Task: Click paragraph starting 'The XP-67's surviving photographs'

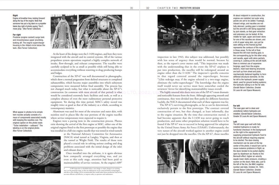Action: pos(193,120)
